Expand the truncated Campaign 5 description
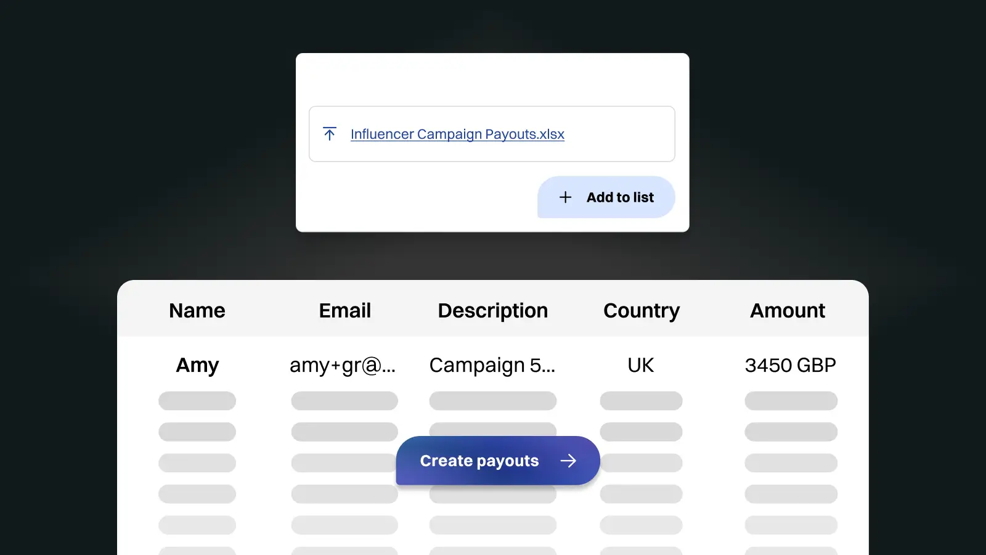The height and width of the screenshot is (555, 986). click(492, 365)
